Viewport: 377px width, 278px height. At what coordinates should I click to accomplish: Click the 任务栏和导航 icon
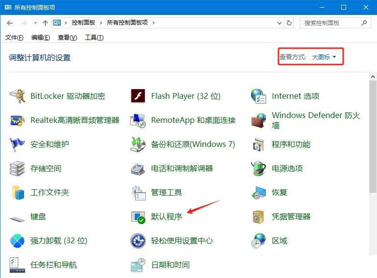point(17,265)
